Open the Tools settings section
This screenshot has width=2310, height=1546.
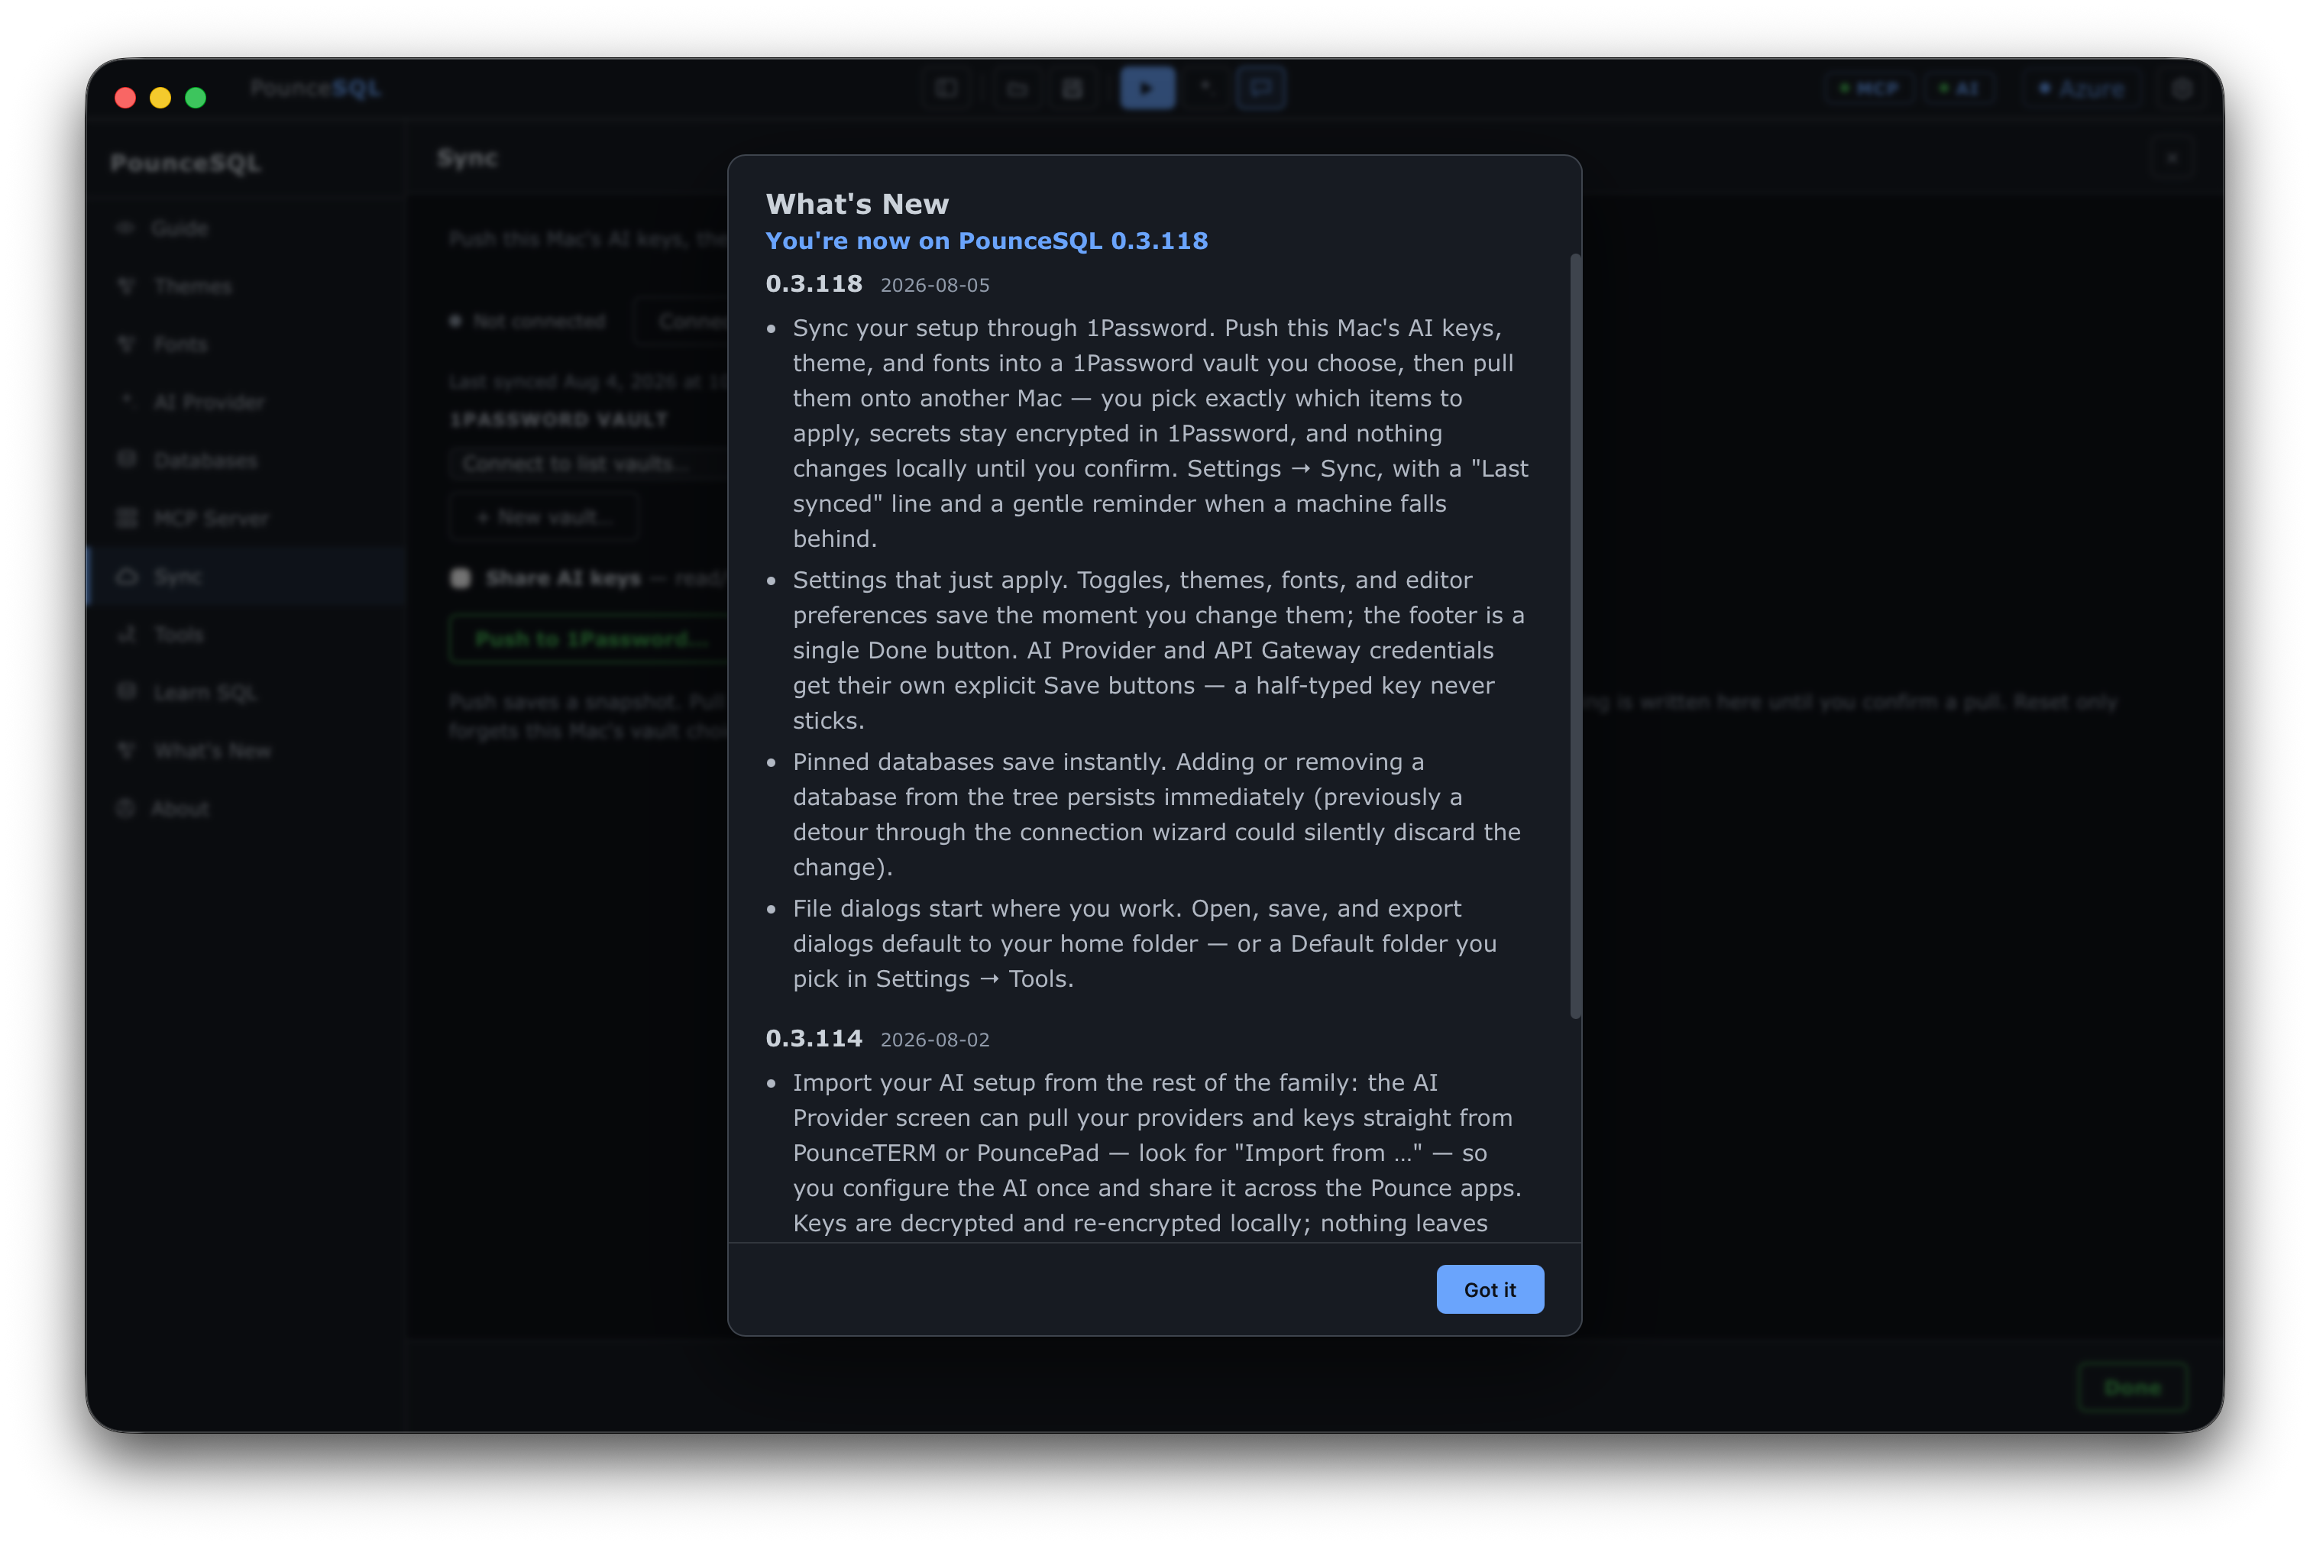(247, 634)
